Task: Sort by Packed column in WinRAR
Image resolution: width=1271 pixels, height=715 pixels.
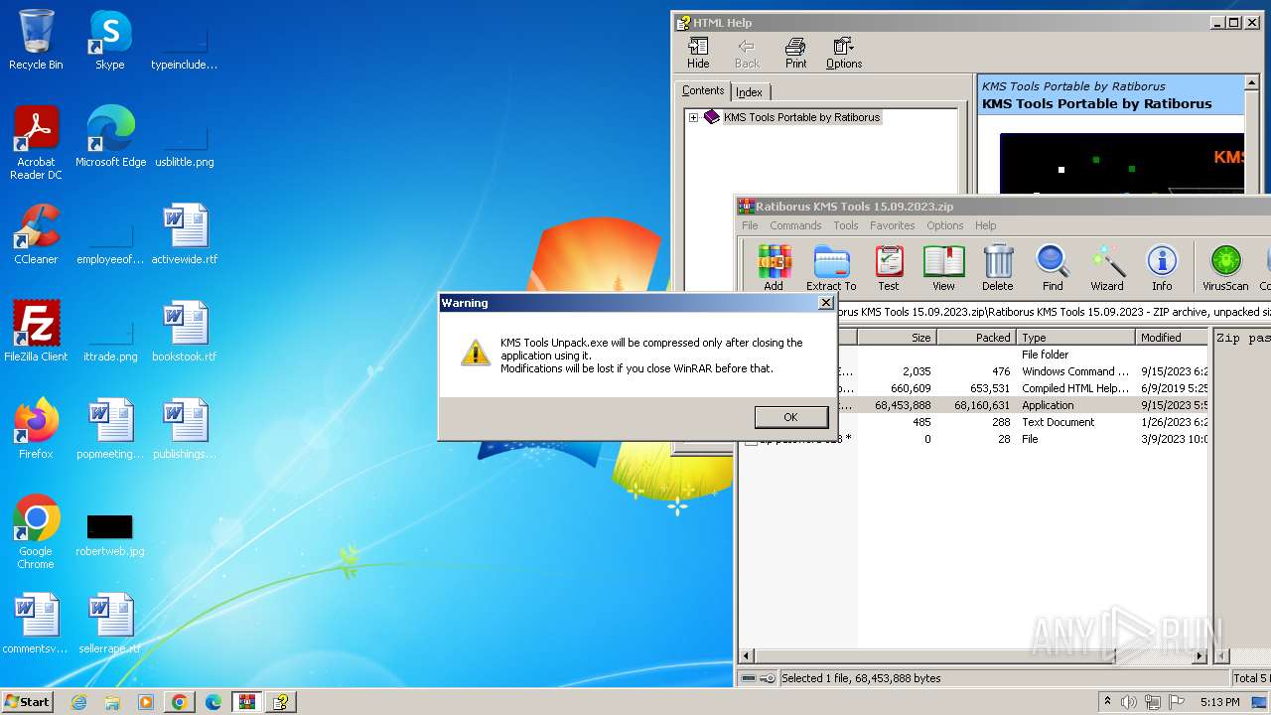Action: [976, 338]
